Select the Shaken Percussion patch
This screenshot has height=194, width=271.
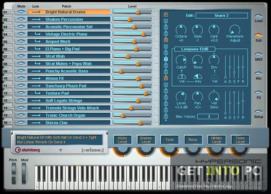pyautogui.click(x=69, y=19)
